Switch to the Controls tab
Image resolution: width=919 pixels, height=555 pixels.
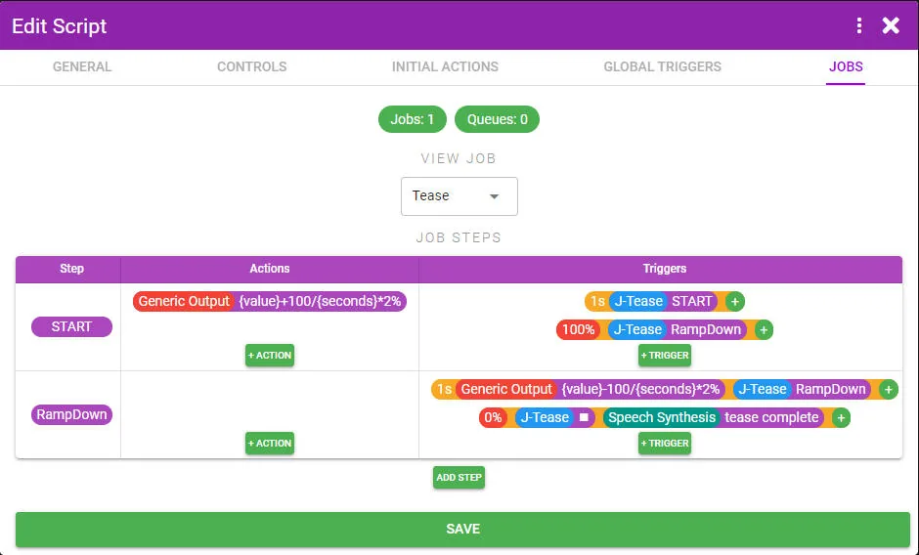(252, 66)
